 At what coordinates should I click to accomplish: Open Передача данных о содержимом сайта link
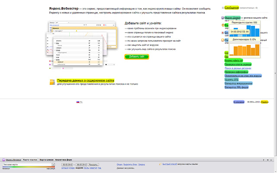pyautogui.click(x=86, y=80)
